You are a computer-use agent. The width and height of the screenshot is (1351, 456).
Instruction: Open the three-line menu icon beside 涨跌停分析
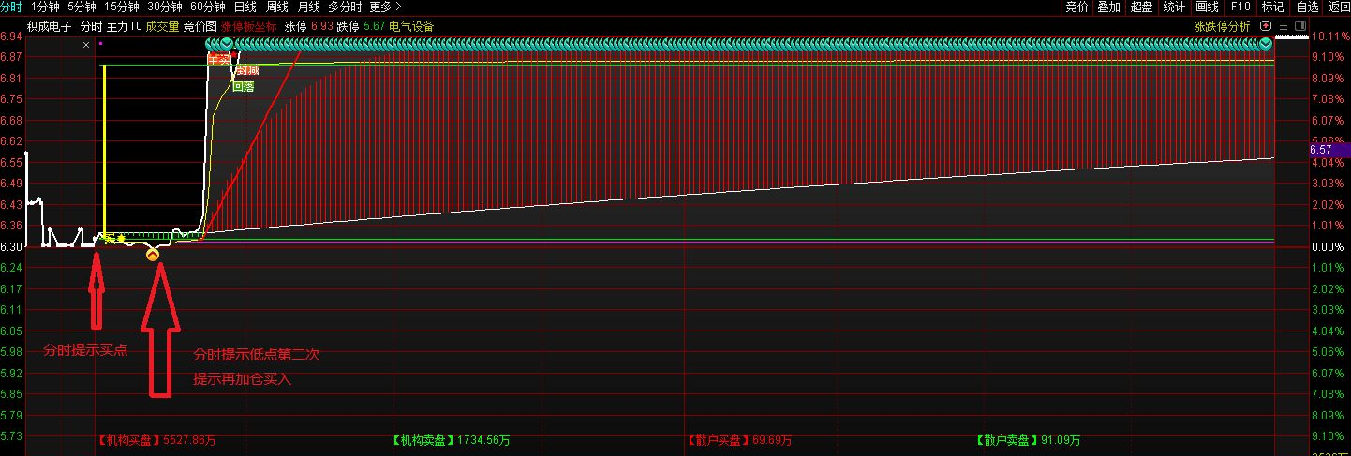(x=1284, y=26)
